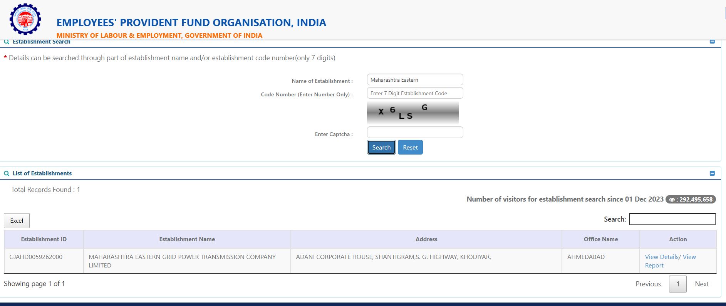Click the table filter Search box
Screen dimensions: 726x306
coord(672,219)
